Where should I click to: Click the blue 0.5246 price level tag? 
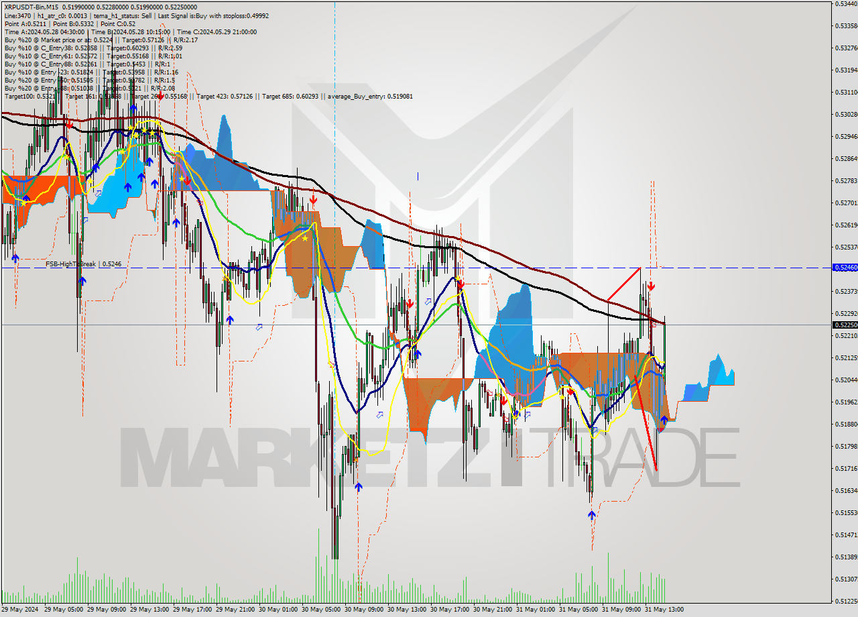point(845,268)
